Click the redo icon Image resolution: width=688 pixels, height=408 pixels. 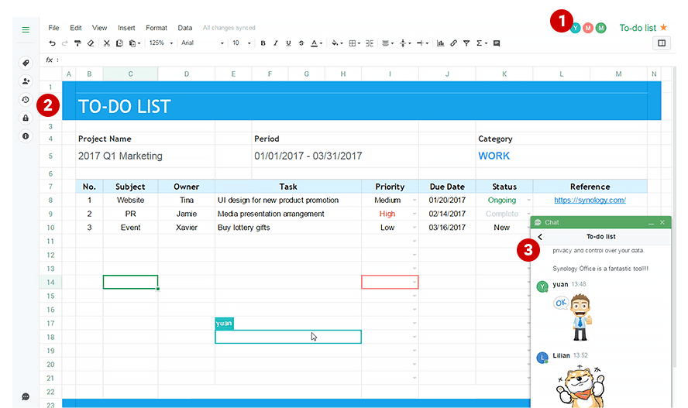tap(65, 43)
